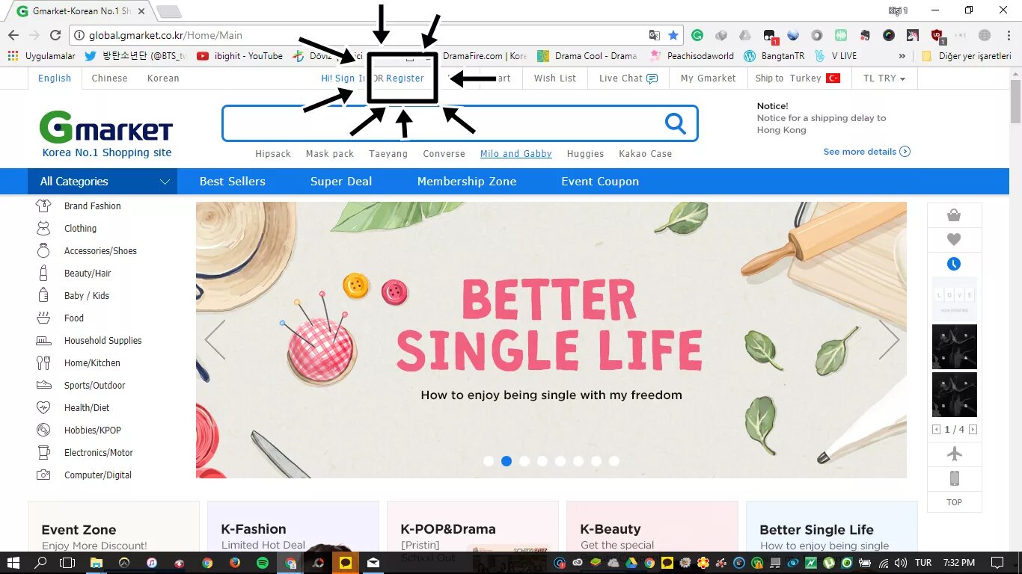The image size is (1022, 574).
Task: Click the red uBlock shield extension icon
Action: coord(937,35)
